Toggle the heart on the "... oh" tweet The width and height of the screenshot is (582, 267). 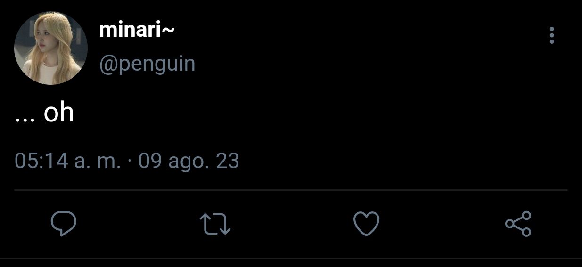pos(366,224)
